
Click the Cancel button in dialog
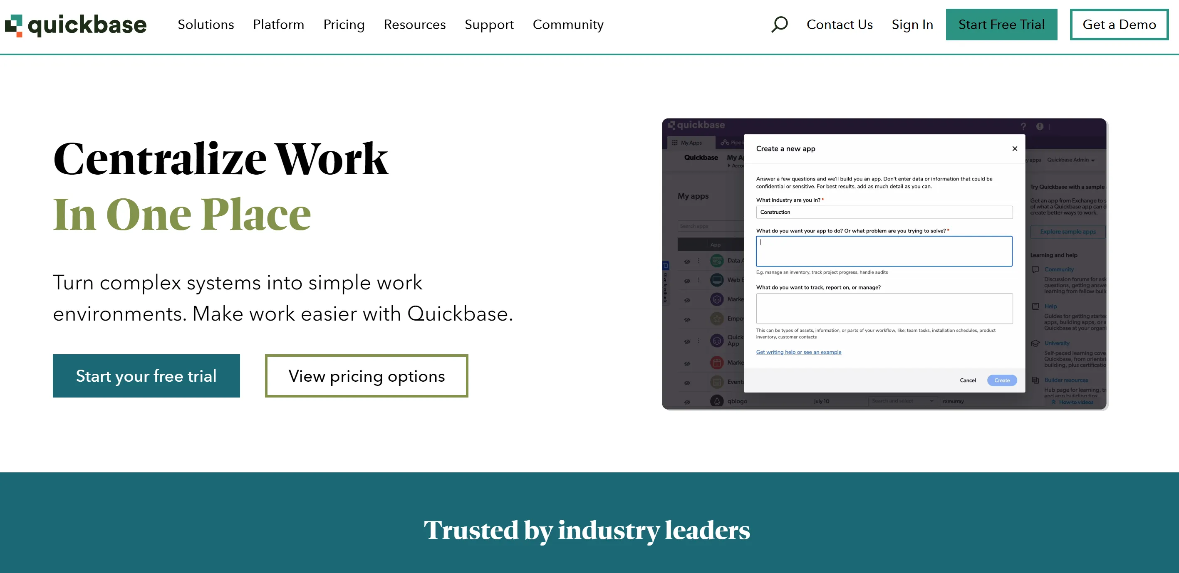(x=968, y=380)
